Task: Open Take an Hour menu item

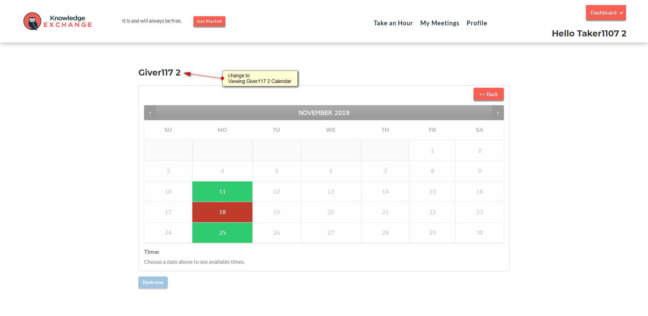Action: click(393, 23)
